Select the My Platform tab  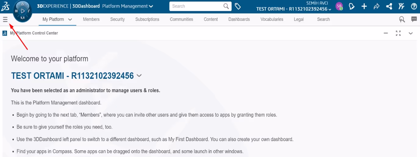pyautogui.click(x=53, y=19)
